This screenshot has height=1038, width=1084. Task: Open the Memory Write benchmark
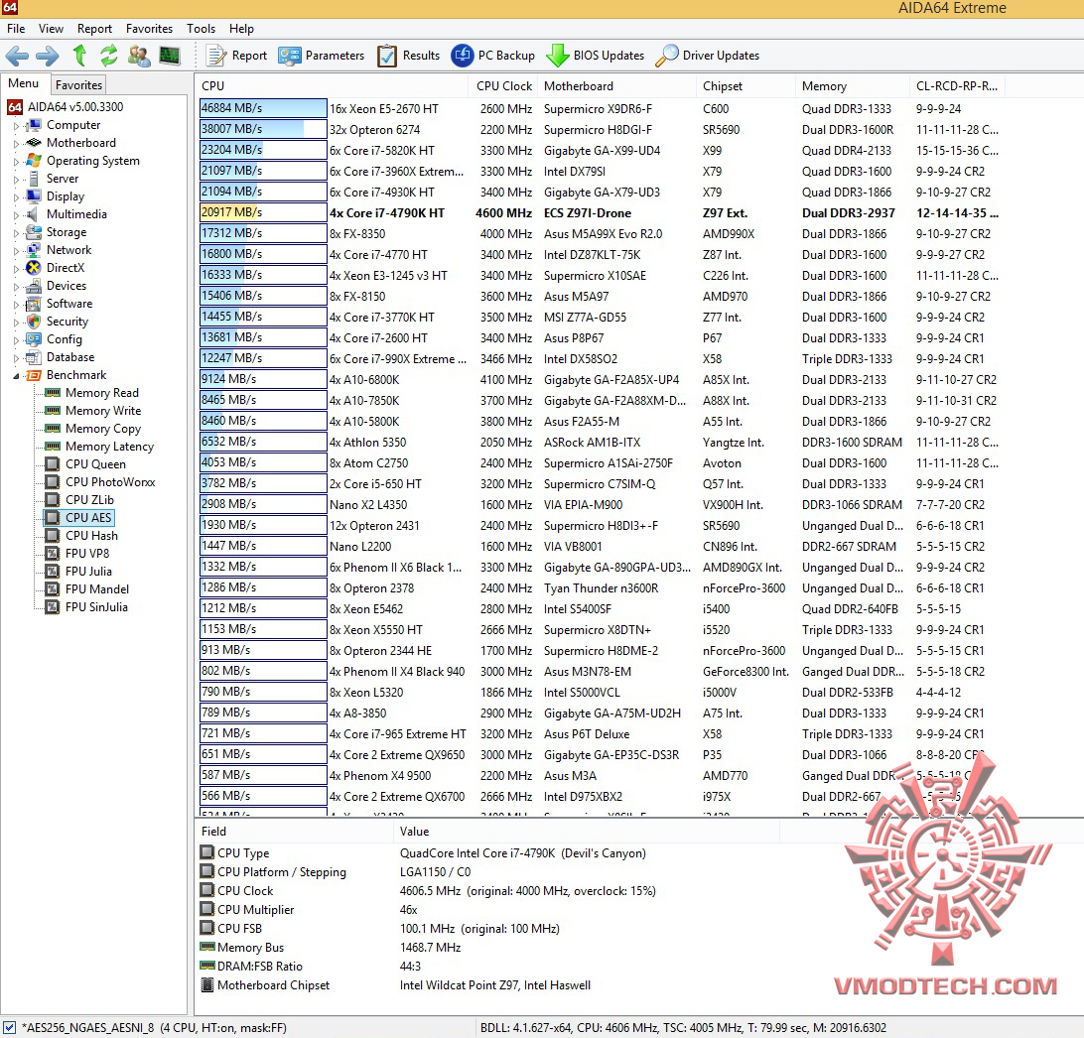tap(103, 411)
